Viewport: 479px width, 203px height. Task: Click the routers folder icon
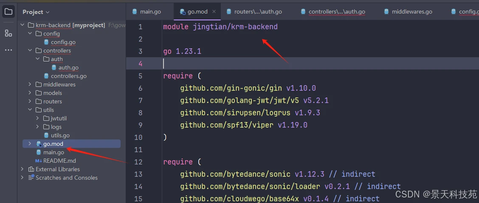[39, 102]
